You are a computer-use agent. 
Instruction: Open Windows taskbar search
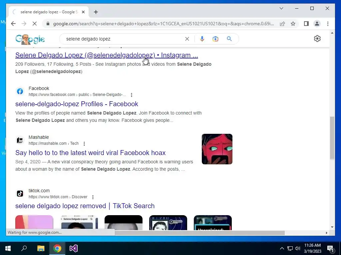[24, 248]
